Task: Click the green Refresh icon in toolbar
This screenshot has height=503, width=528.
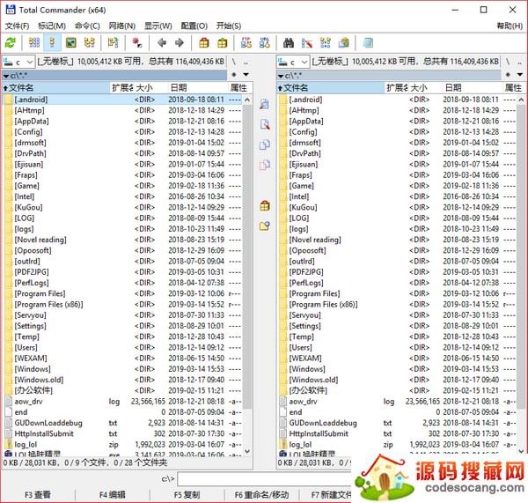Action: [x=11, y=42]
